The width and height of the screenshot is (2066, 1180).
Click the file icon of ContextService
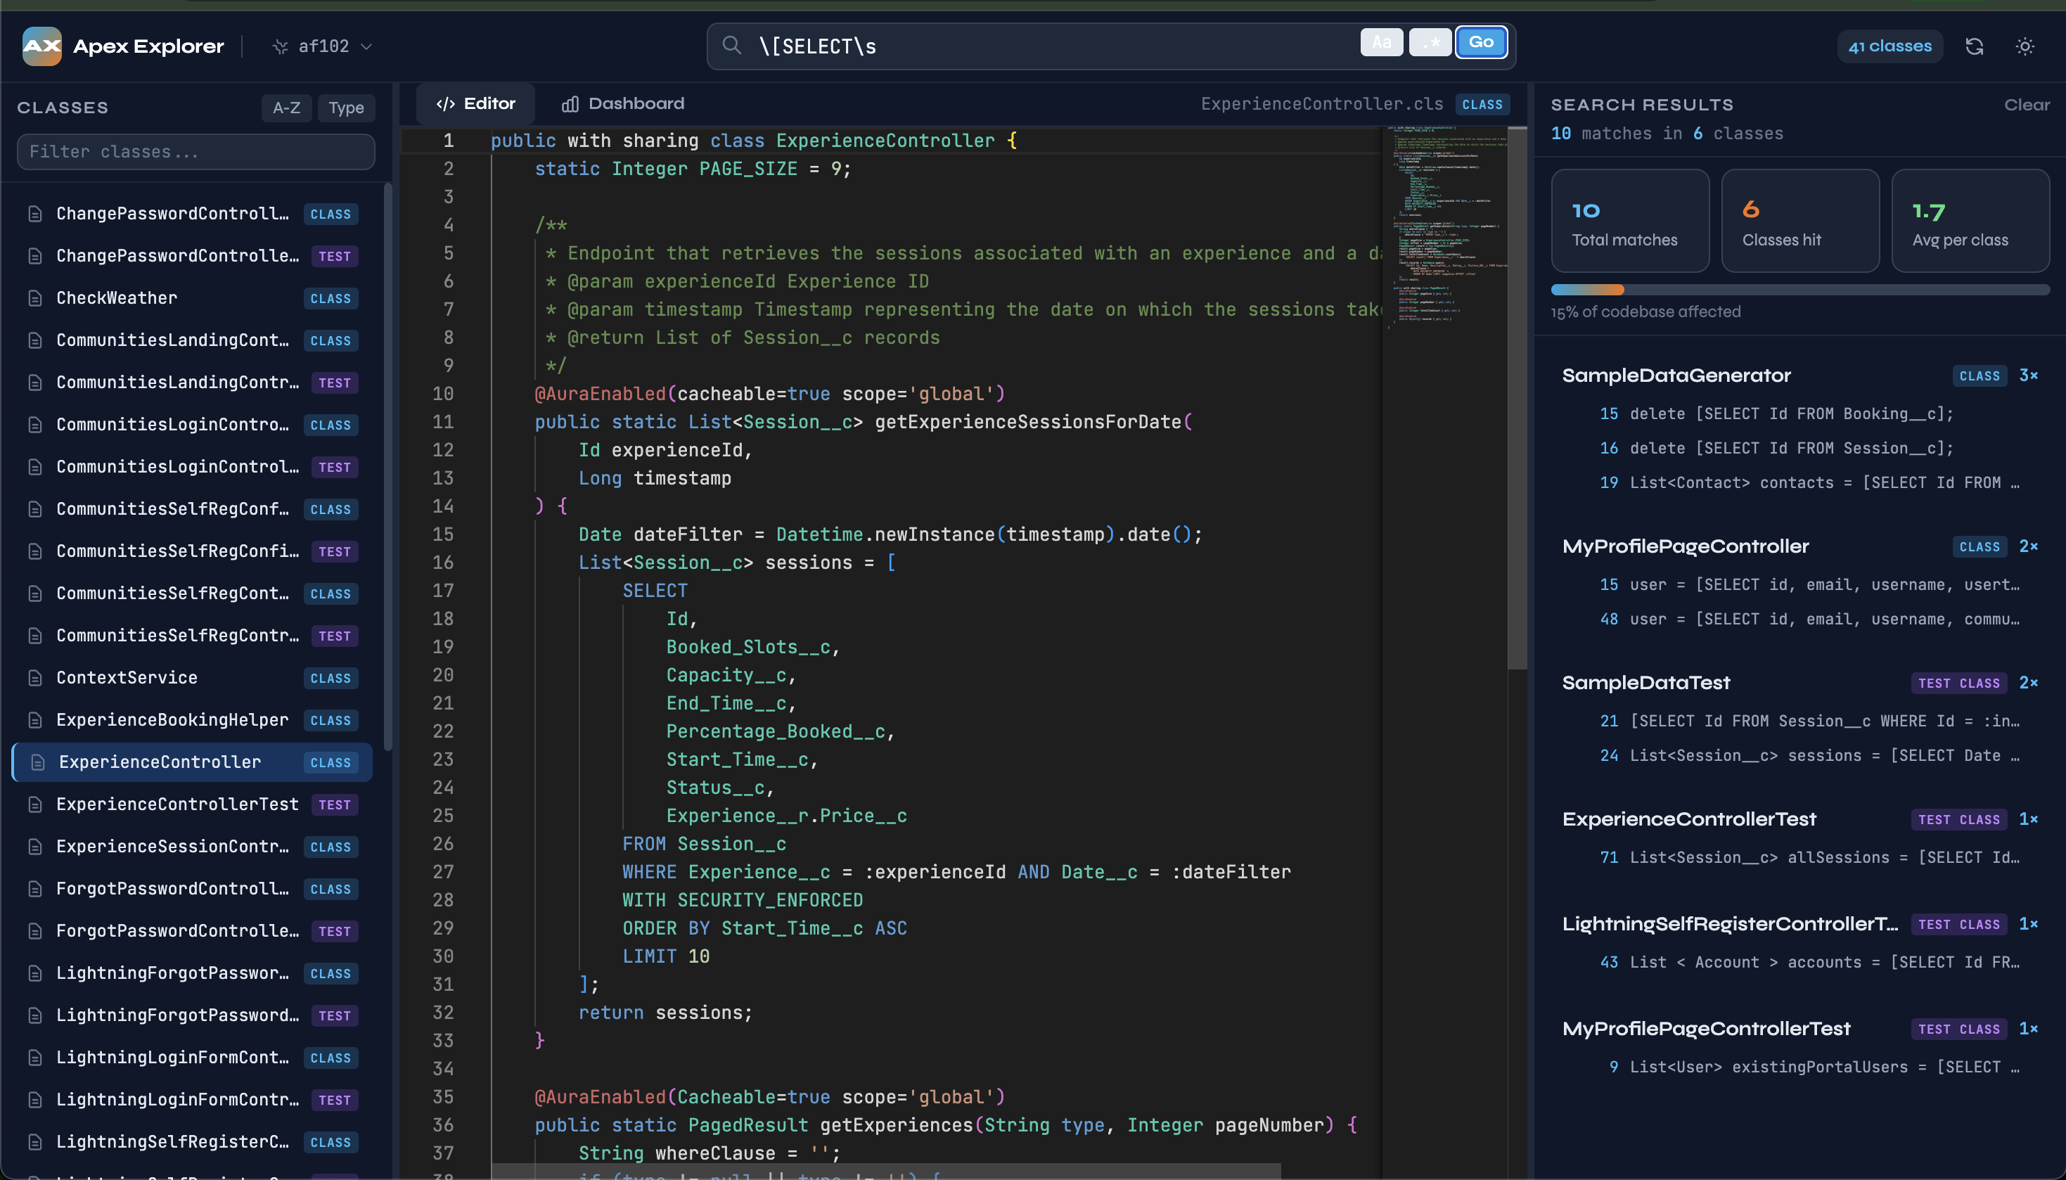[x=35, y=677]
